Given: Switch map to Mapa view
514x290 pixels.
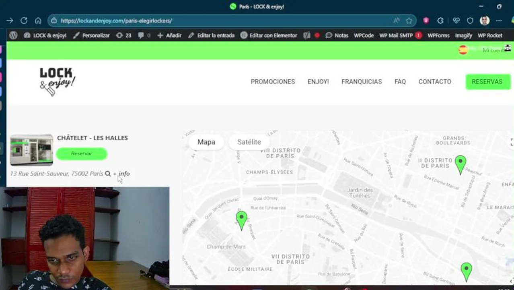Looking at the screenshot, I should click(x=206, y=142).
